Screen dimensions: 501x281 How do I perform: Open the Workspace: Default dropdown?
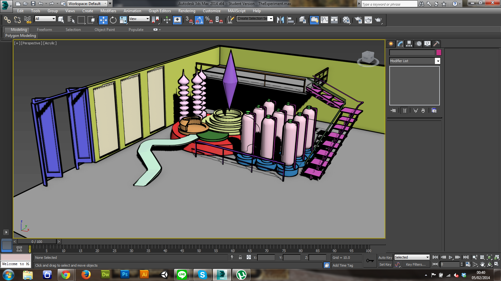click(x=88, y=4)
